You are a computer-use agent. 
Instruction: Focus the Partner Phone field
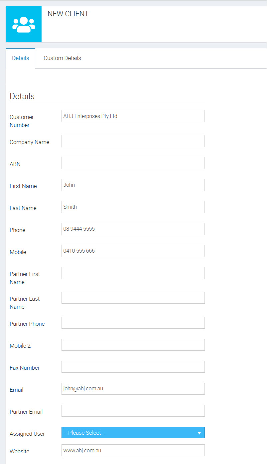tap(133, 323)
